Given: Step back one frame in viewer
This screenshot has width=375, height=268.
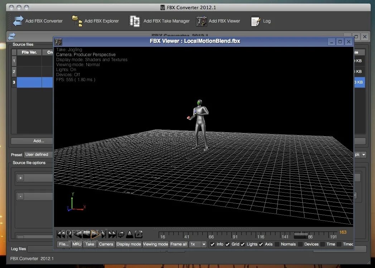Looking at the screenshot, I should 69,234.
